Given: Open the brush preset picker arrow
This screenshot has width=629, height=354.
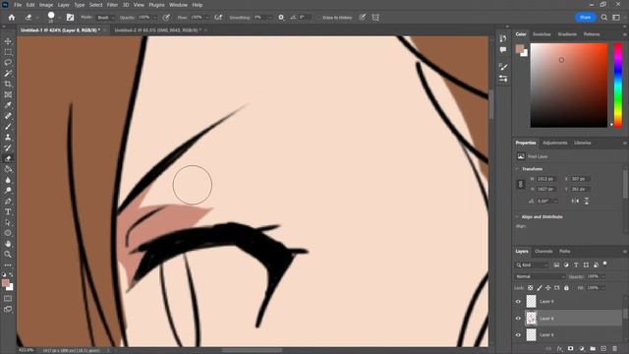Looking at the screenshot, I should click(59, 18).
